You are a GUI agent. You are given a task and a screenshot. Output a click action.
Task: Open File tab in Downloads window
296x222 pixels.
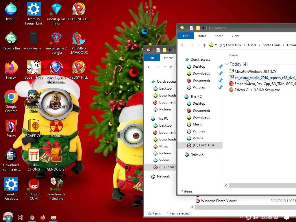186,36
